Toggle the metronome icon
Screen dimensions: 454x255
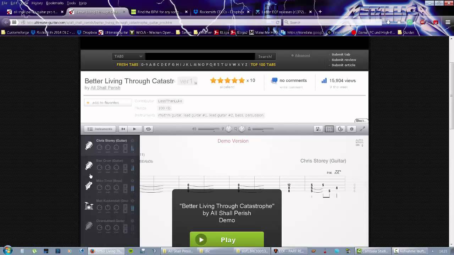pos(249,129)
